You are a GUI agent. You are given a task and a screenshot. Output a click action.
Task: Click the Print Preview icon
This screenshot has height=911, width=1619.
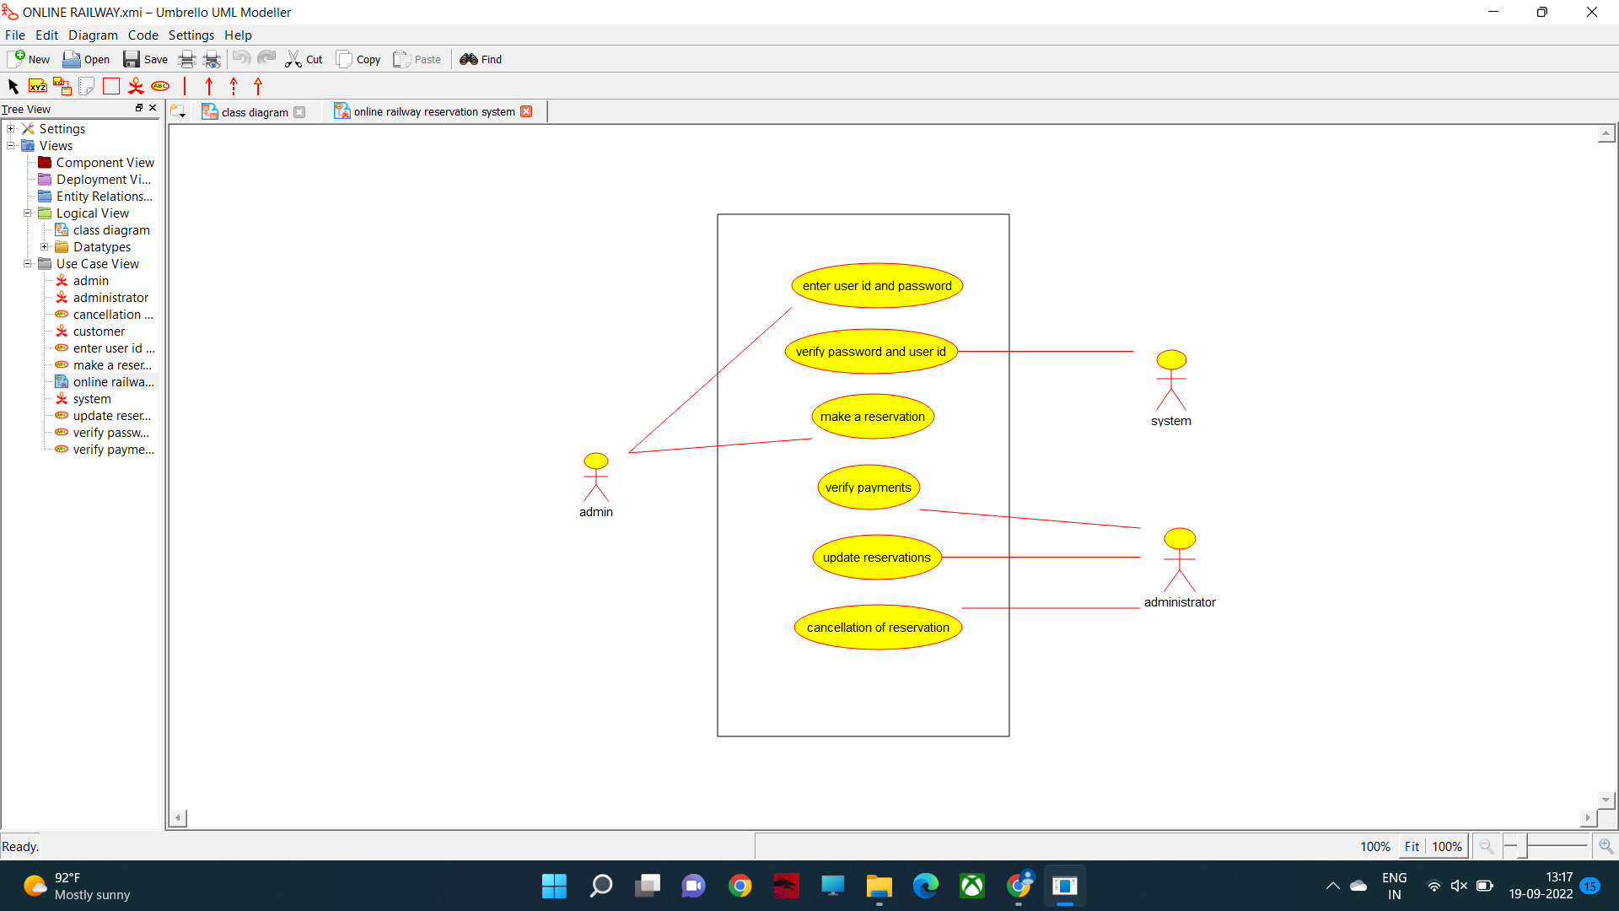pos(212,59)
